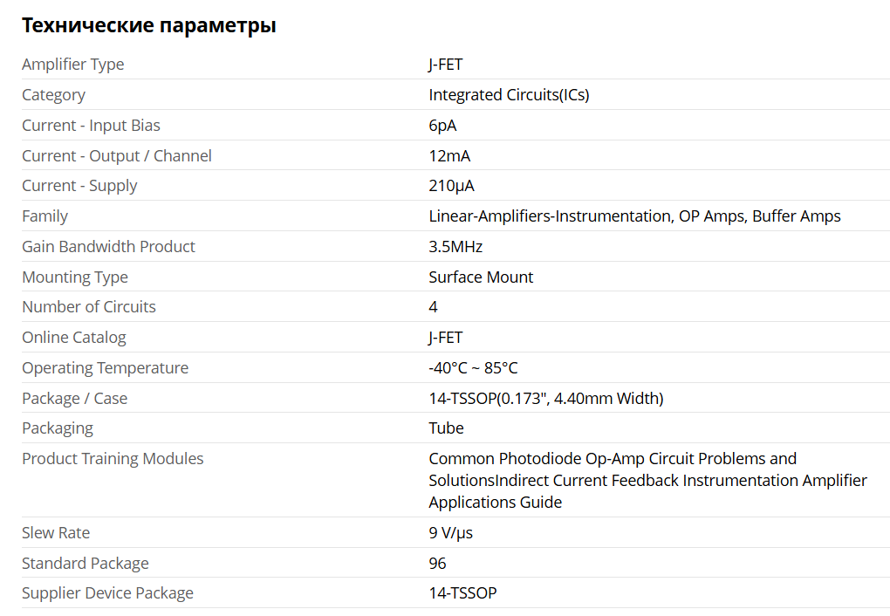The height and width of the screenshot is (616, 890).
Task: Select the "210µA" supply current value
Action: click(x=451, y=186)
